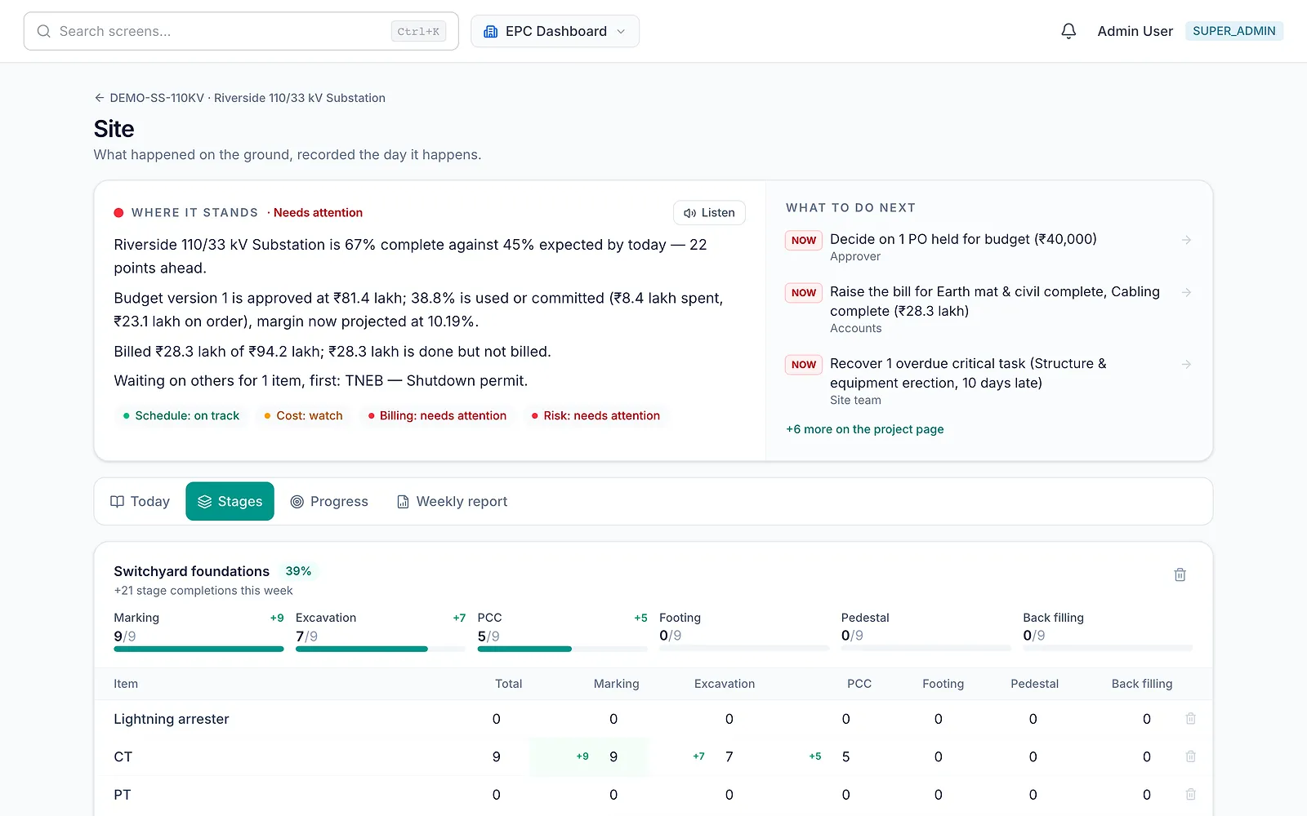Click the Billing: needs attention chip

[x=437, y=415]
